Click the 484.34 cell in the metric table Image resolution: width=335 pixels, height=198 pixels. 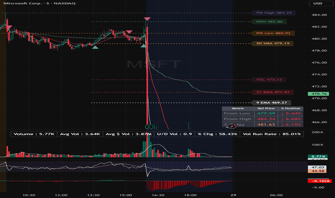click(266, 119)
